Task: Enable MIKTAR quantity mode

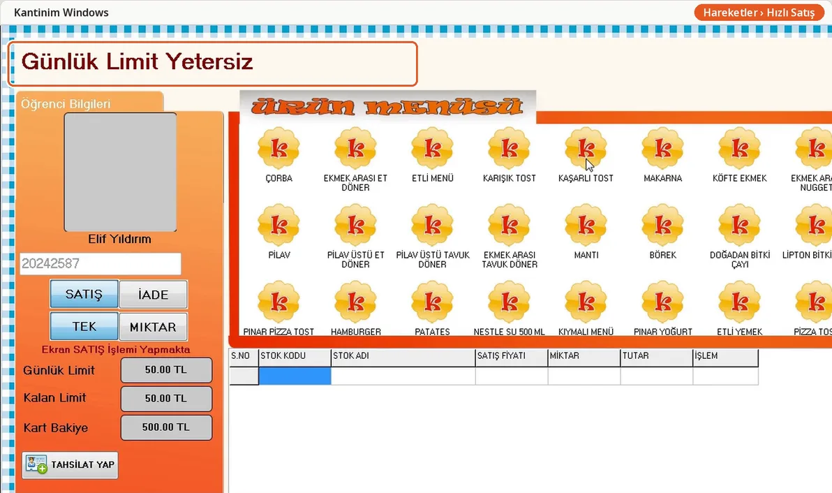Action: pyautogui.click(x=154, y=326)
